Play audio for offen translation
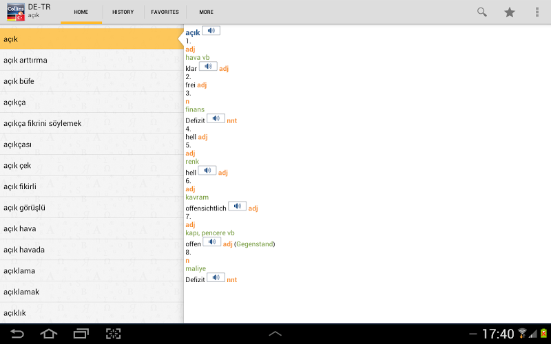The width and height of the screenshot is (551, 344). point(212,241)
